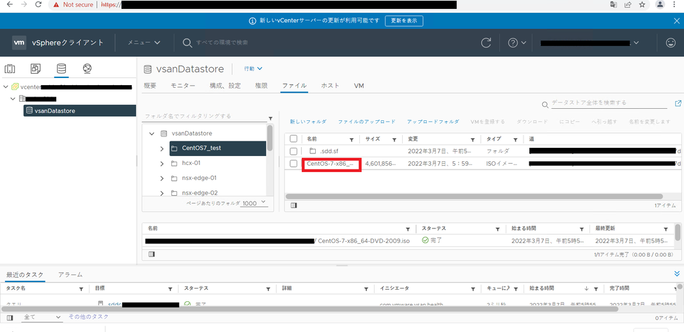This screenshot has height=332, width=684.
Task: Open the サイズ column filter
Action: pos(394,139)
